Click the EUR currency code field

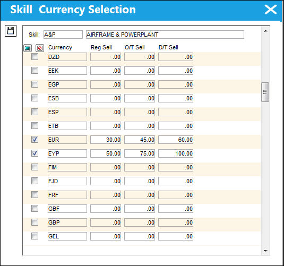(67, 140)
